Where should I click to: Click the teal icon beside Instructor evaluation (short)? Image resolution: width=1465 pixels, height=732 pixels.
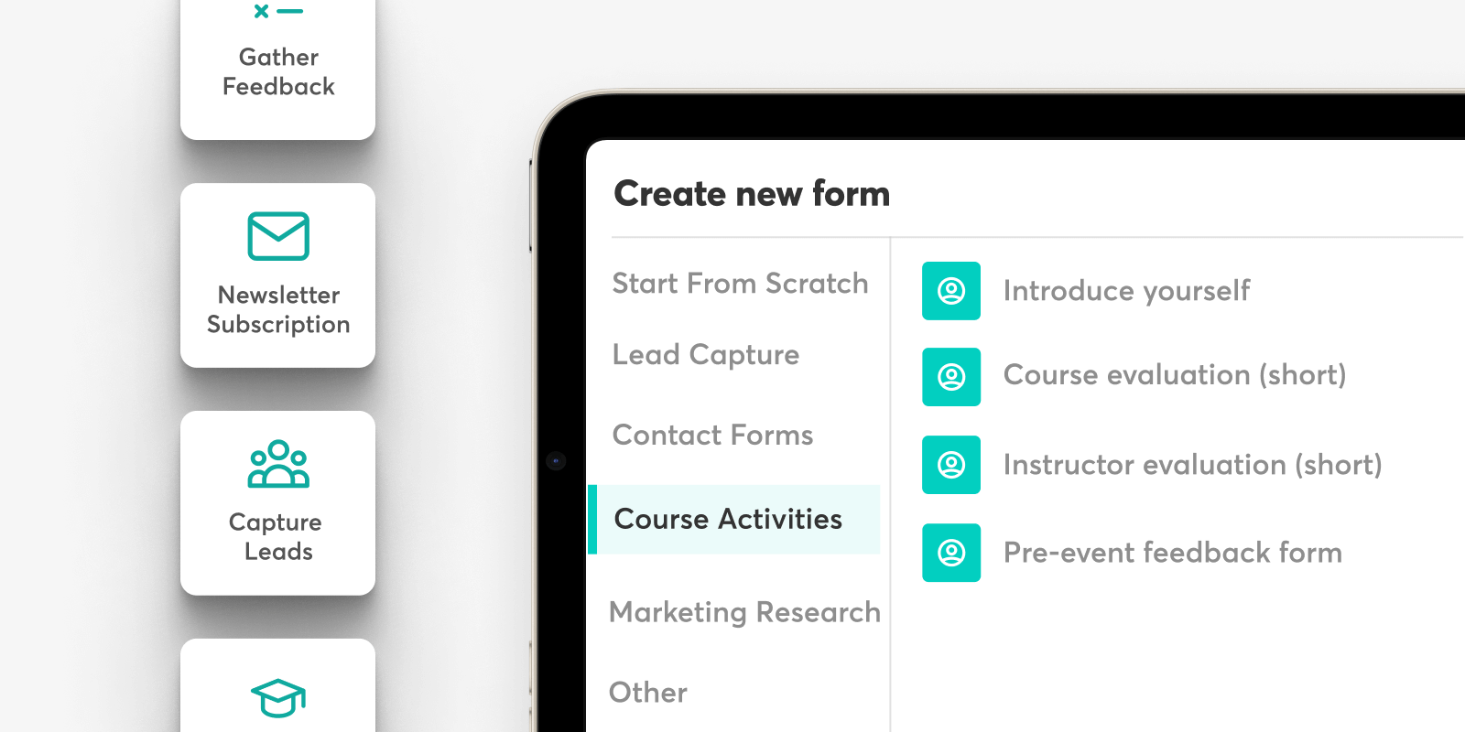(951, 465)
